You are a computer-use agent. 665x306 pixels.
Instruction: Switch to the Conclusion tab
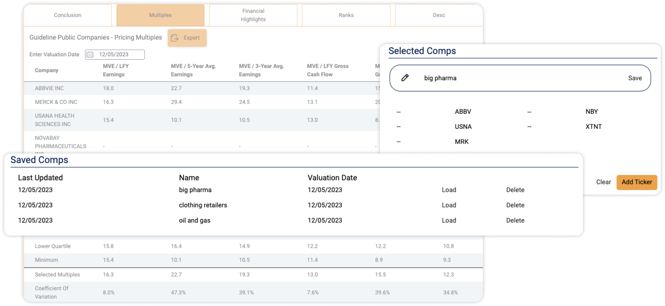[x=68, y=15]
